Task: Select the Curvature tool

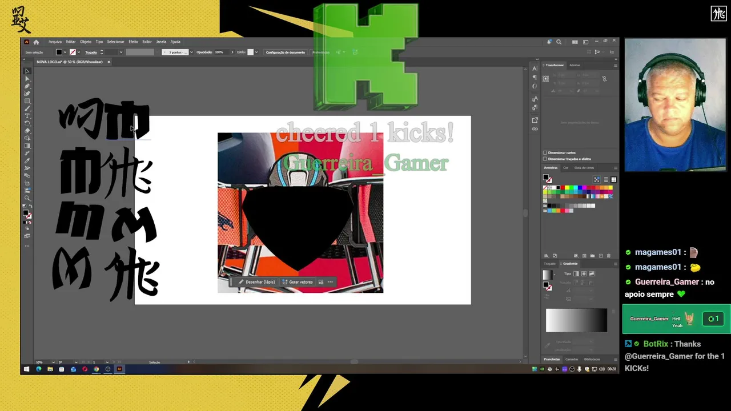Action: coord(27,94)
